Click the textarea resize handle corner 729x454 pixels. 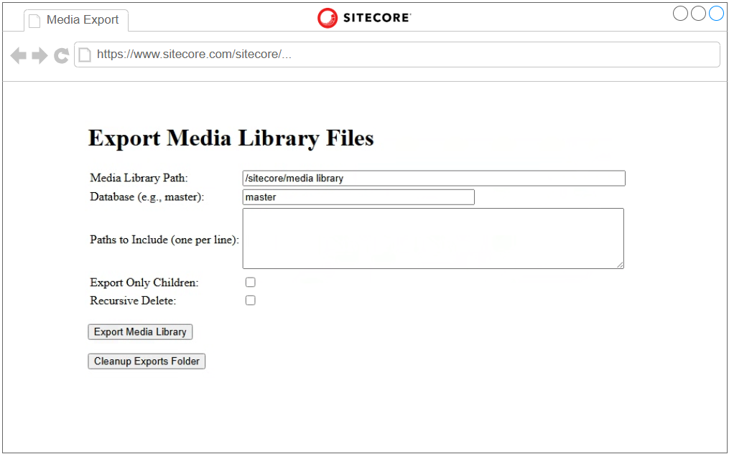(621, 265)
